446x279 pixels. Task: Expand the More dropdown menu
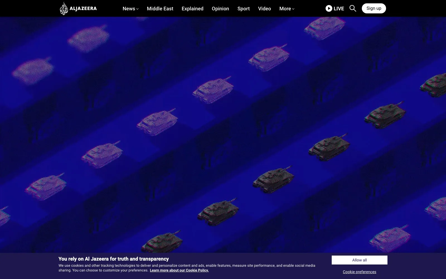click(287, 9)
